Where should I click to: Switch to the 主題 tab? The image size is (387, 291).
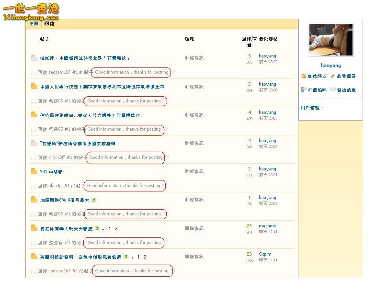[x=34, y=23]
